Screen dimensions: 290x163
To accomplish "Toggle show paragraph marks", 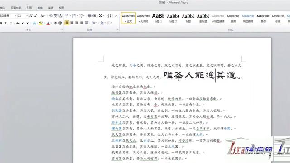I will 116,16.
